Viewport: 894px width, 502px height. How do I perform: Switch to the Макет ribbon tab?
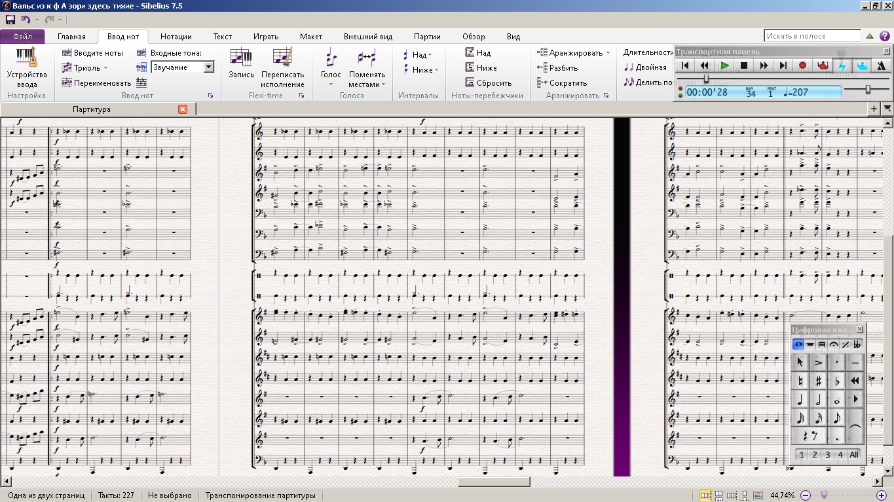click(311, 37)
